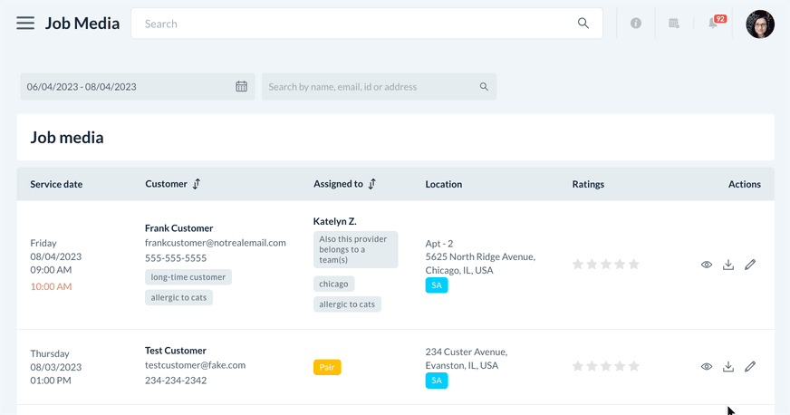Click the SA badge under Chicago address
Image resolution: width=790 pixels, height=415 pixels.
point(437,285)
